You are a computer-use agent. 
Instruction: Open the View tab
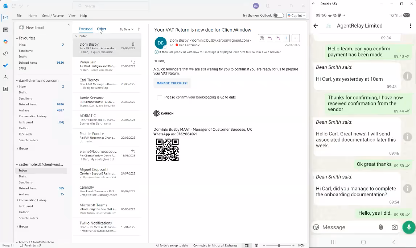point(72,16)
